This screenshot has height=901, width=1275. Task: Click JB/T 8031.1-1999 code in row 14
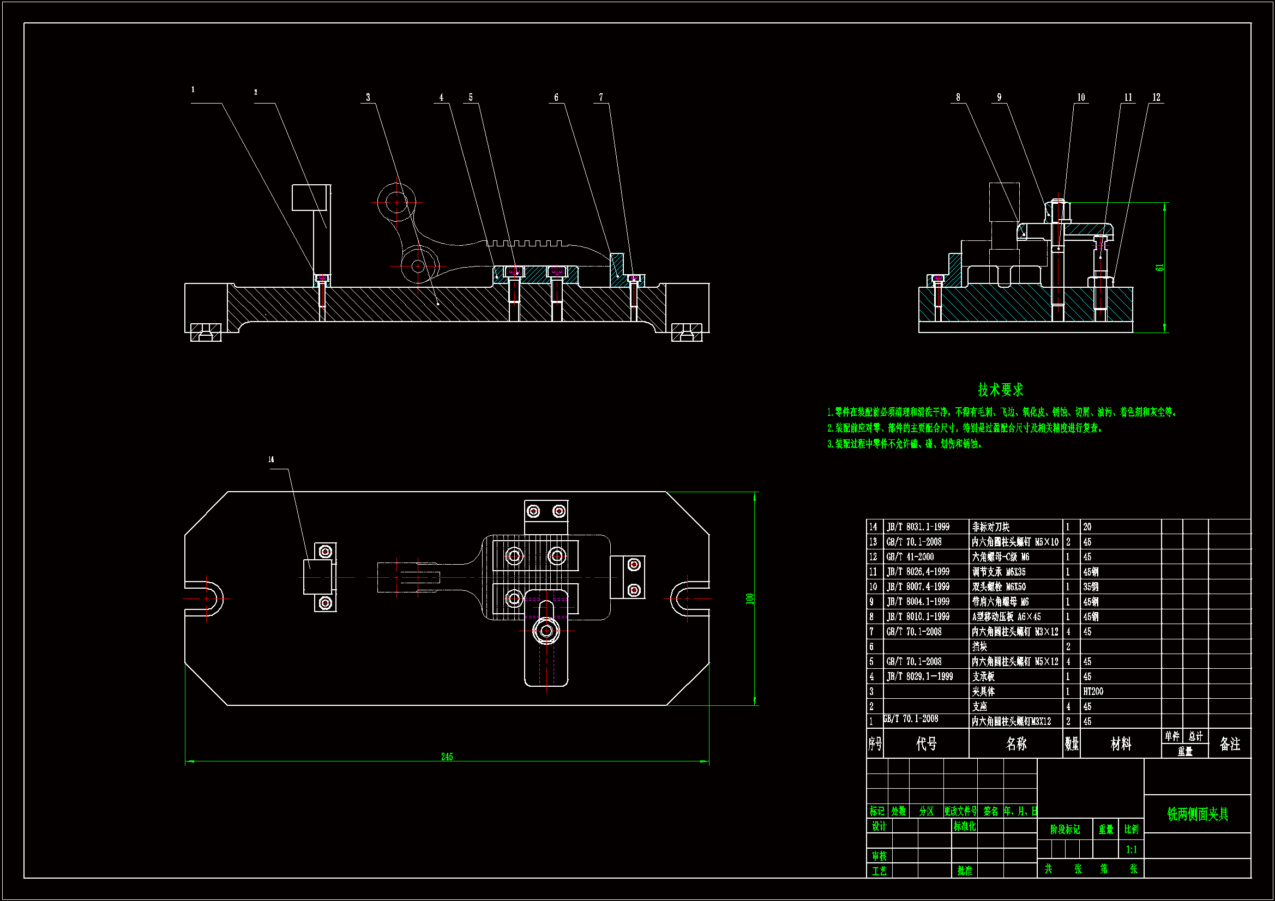pyautogui.click(x=918, y=527)
